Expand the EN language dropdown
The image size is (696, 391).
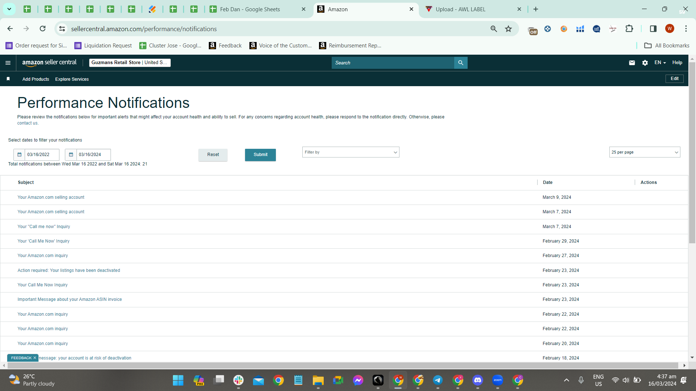660,63
